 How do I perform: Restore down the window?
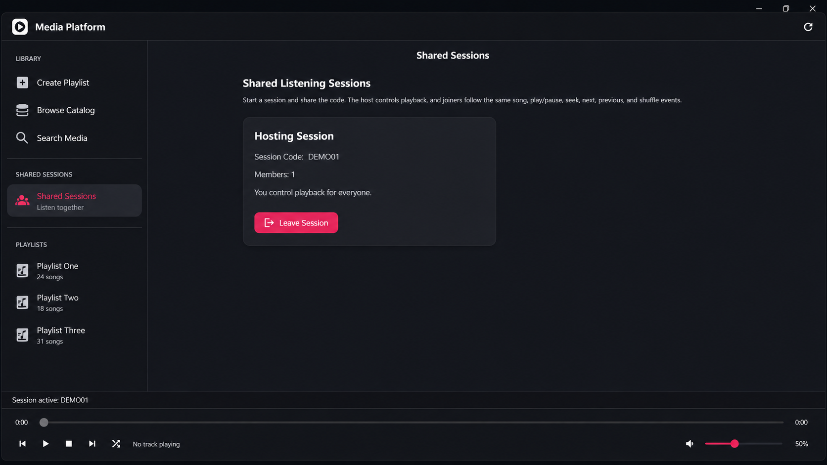pos(785,8)
